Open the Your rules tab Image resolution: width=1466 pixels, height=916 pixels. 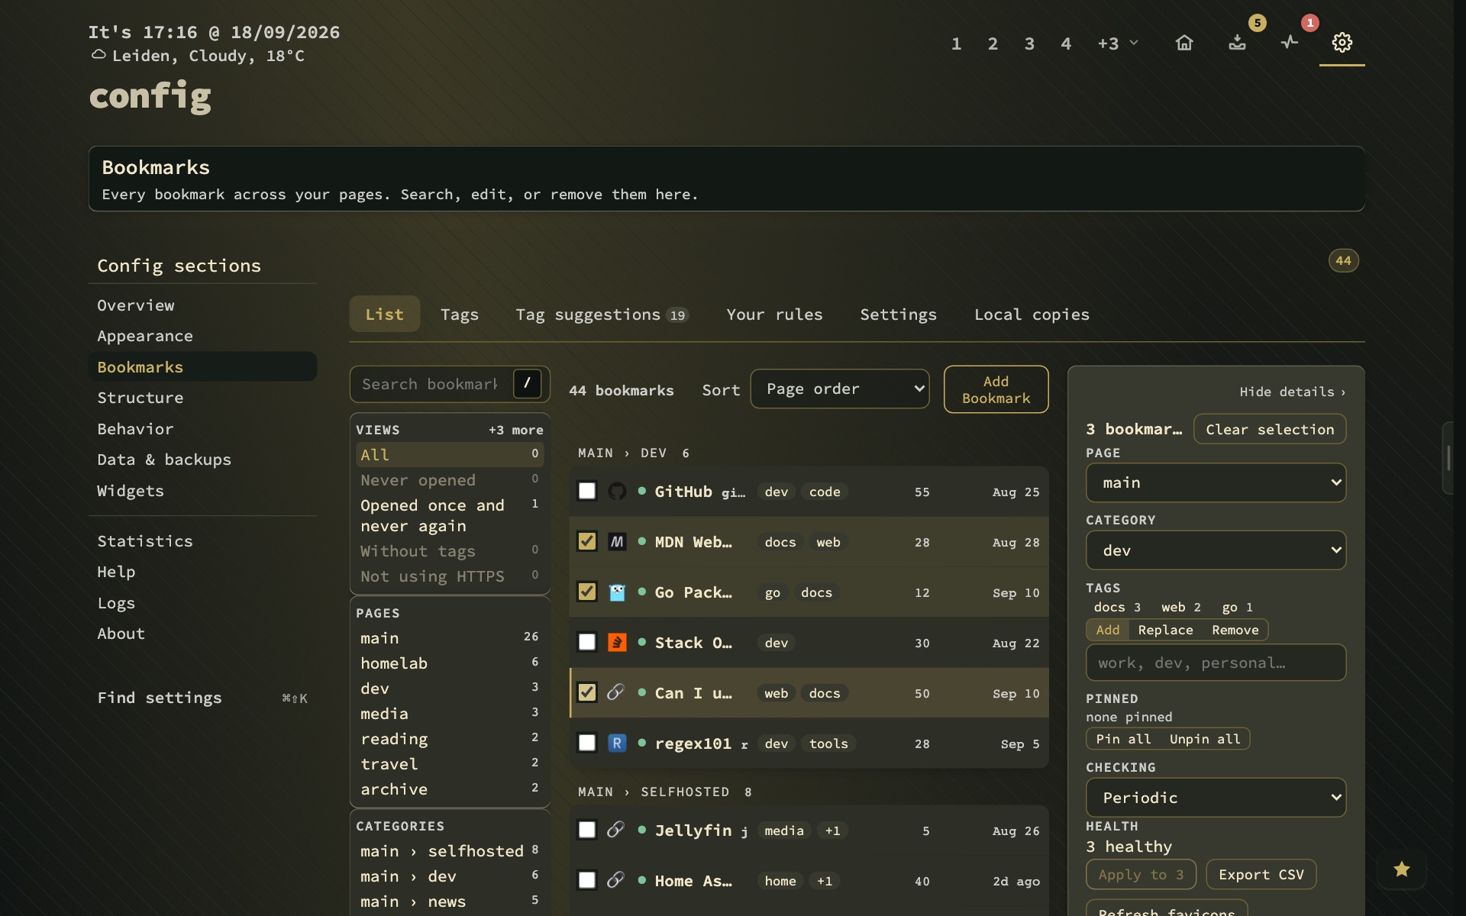tap(774, 314)
